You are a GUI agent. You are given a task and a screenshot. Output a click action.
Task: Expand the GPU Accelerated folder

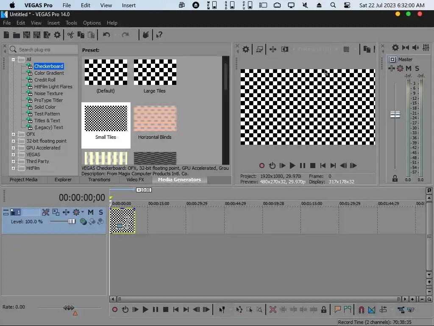click(13, 148)
